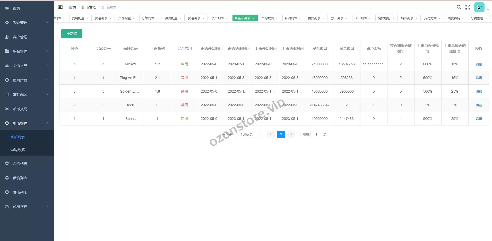
Task: Open the 10条/页 page size dropdown
Action: 249,134
